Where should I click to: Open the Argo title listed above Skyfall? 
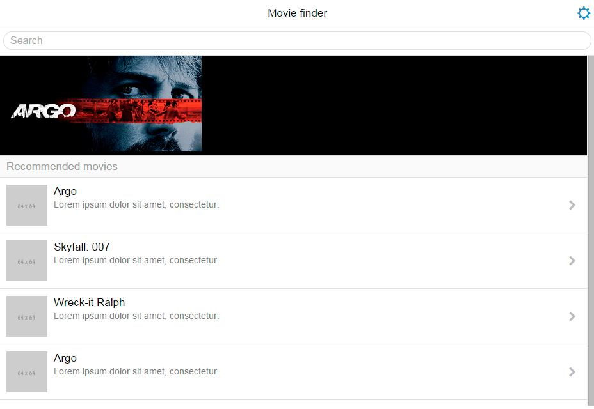click(65, 192)
